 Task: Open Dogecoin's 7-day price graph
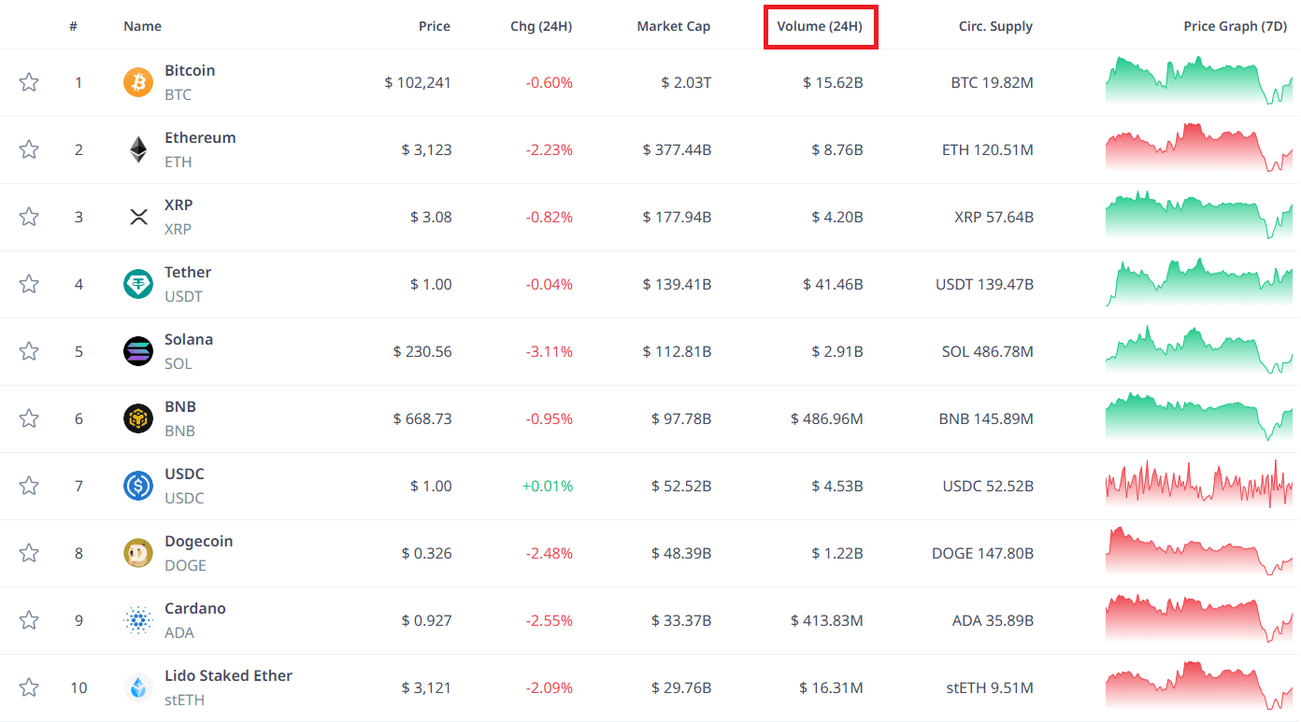[x=1199, y=551]
